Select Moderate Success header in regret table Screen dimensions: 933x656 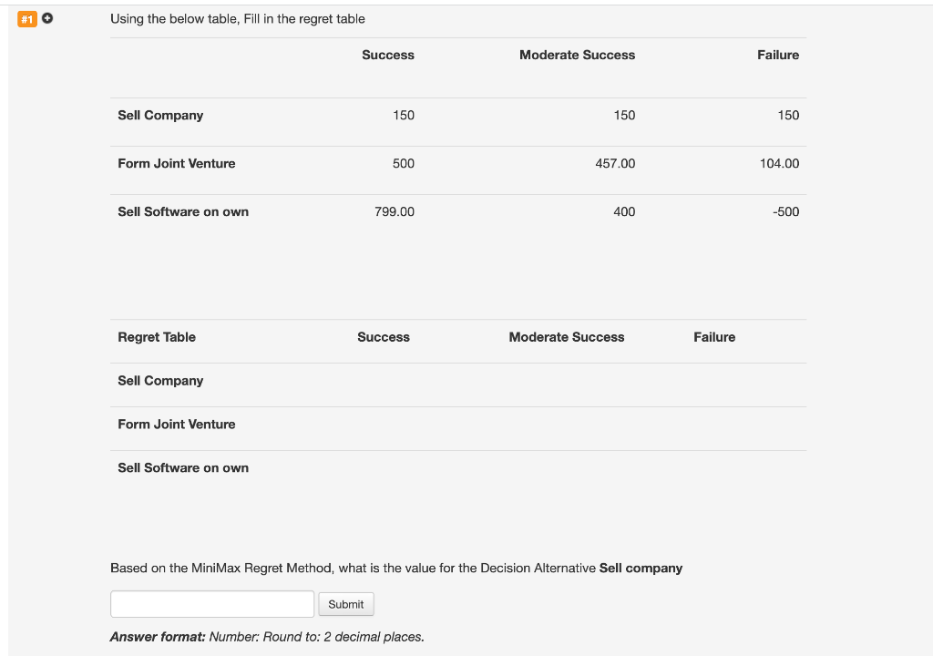567,337
